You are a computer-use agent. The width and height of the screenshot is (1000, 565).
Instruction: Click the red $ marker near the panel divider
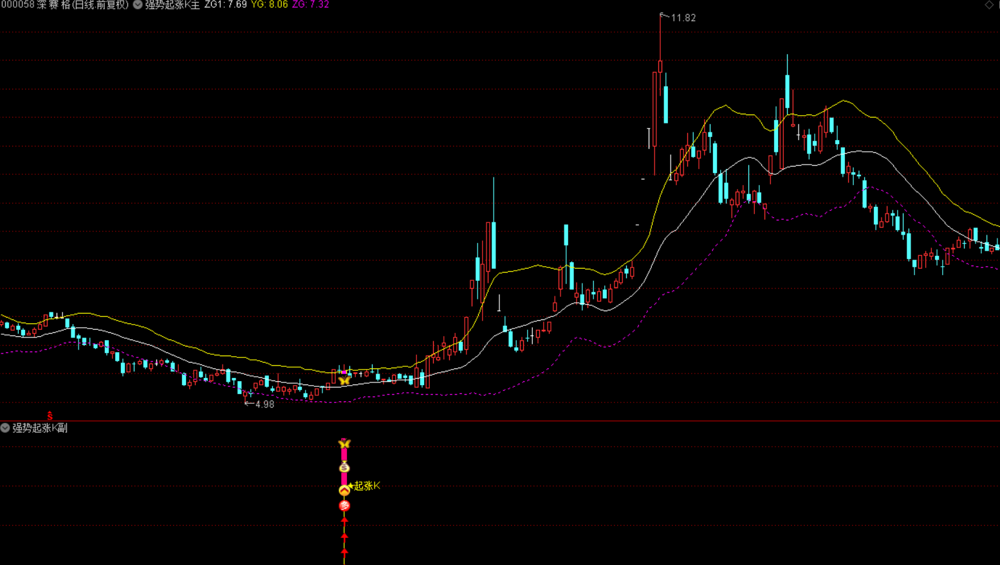pos(50,416)
